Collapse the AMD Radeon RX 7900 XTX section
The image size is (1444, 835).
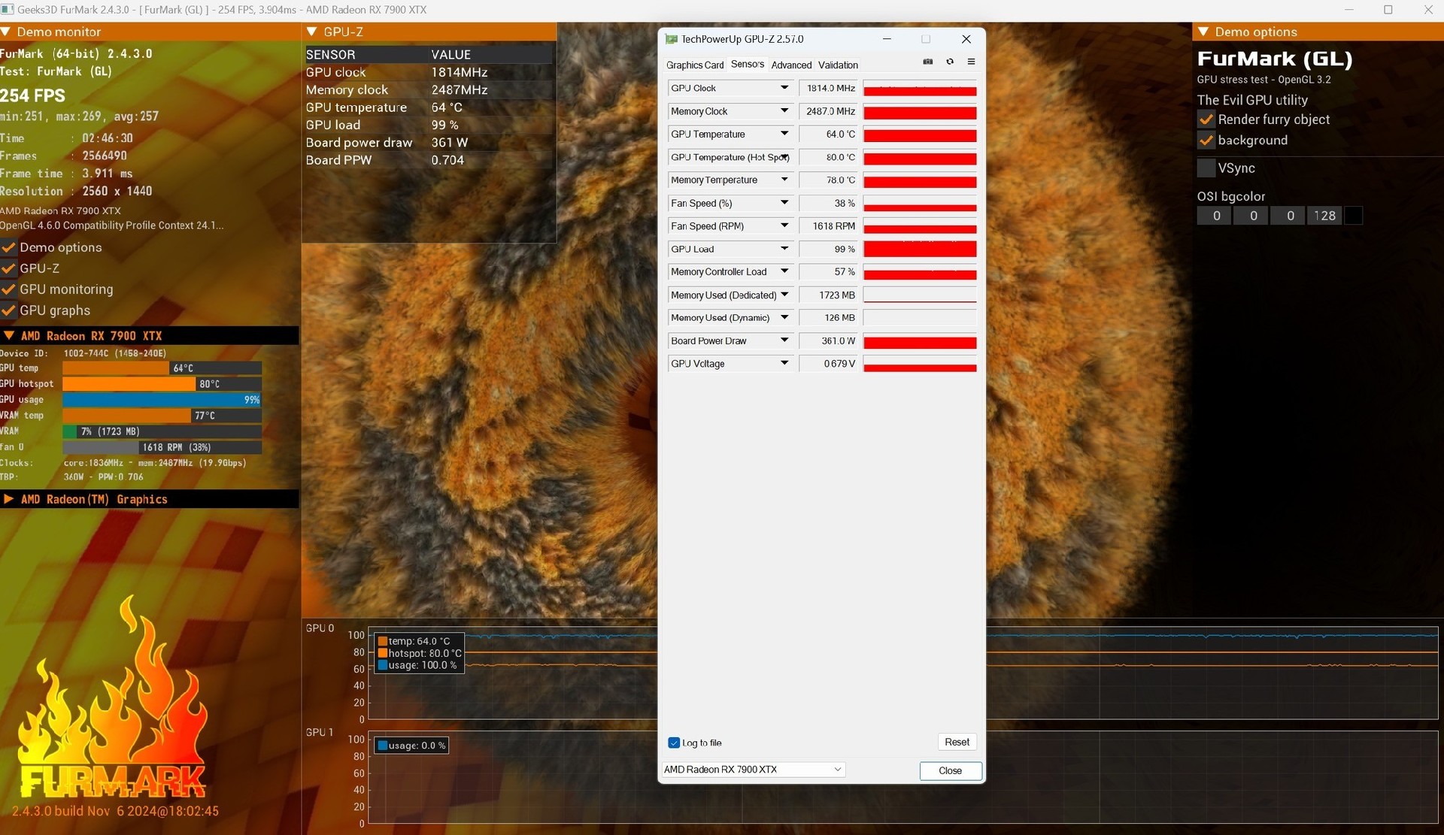(9, 336)
